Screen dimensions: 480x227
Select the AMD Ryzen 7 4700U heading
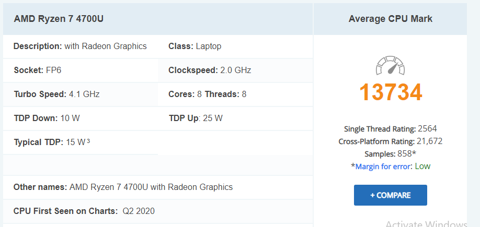tap(59, 19)
